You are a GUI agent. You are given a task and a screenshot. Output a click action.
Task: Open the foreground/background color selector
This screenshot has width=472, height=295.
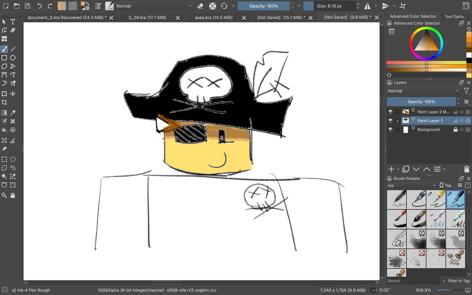point(85,6)
